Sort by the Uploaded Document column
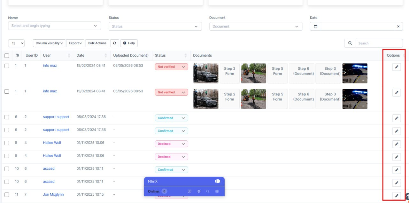 pos(131,55)
